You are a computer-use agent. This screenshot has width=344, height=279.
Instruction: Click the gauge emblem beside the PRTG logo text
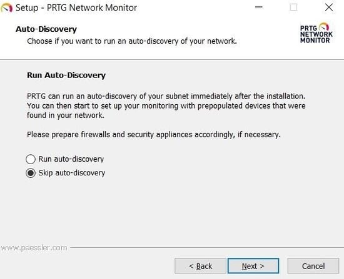pos(324,27)
